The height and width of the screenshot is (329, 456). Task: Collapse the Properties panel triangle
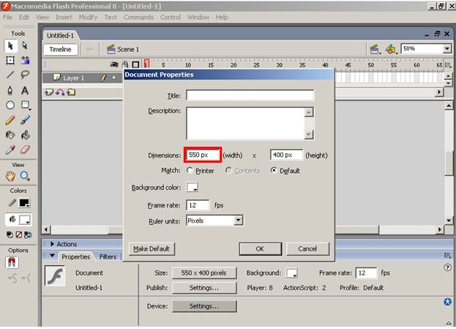coord(53,256)
